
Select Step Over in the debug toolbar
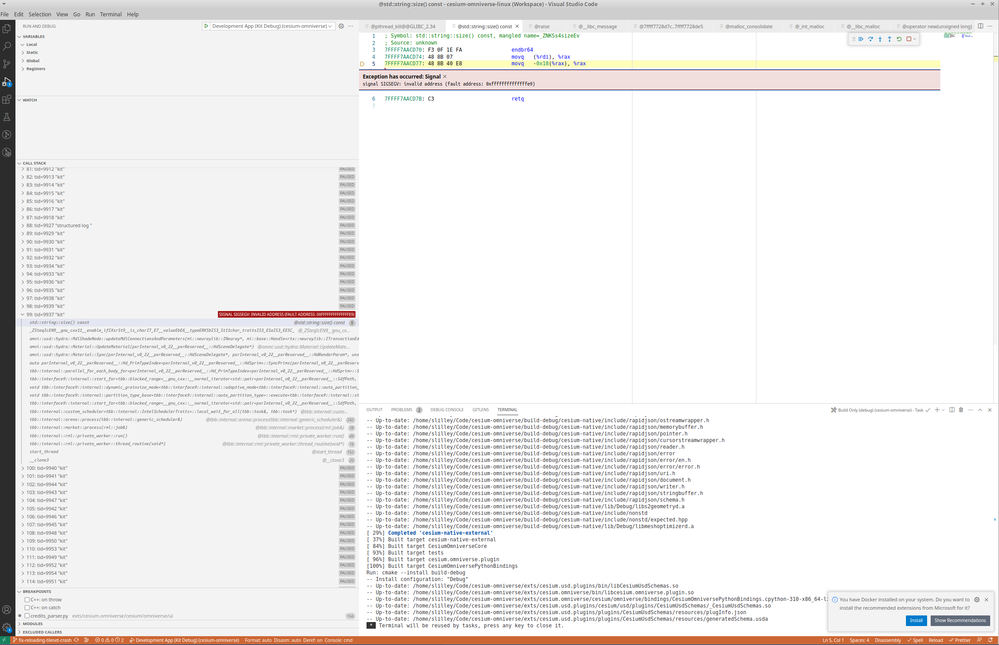[870, 39]
